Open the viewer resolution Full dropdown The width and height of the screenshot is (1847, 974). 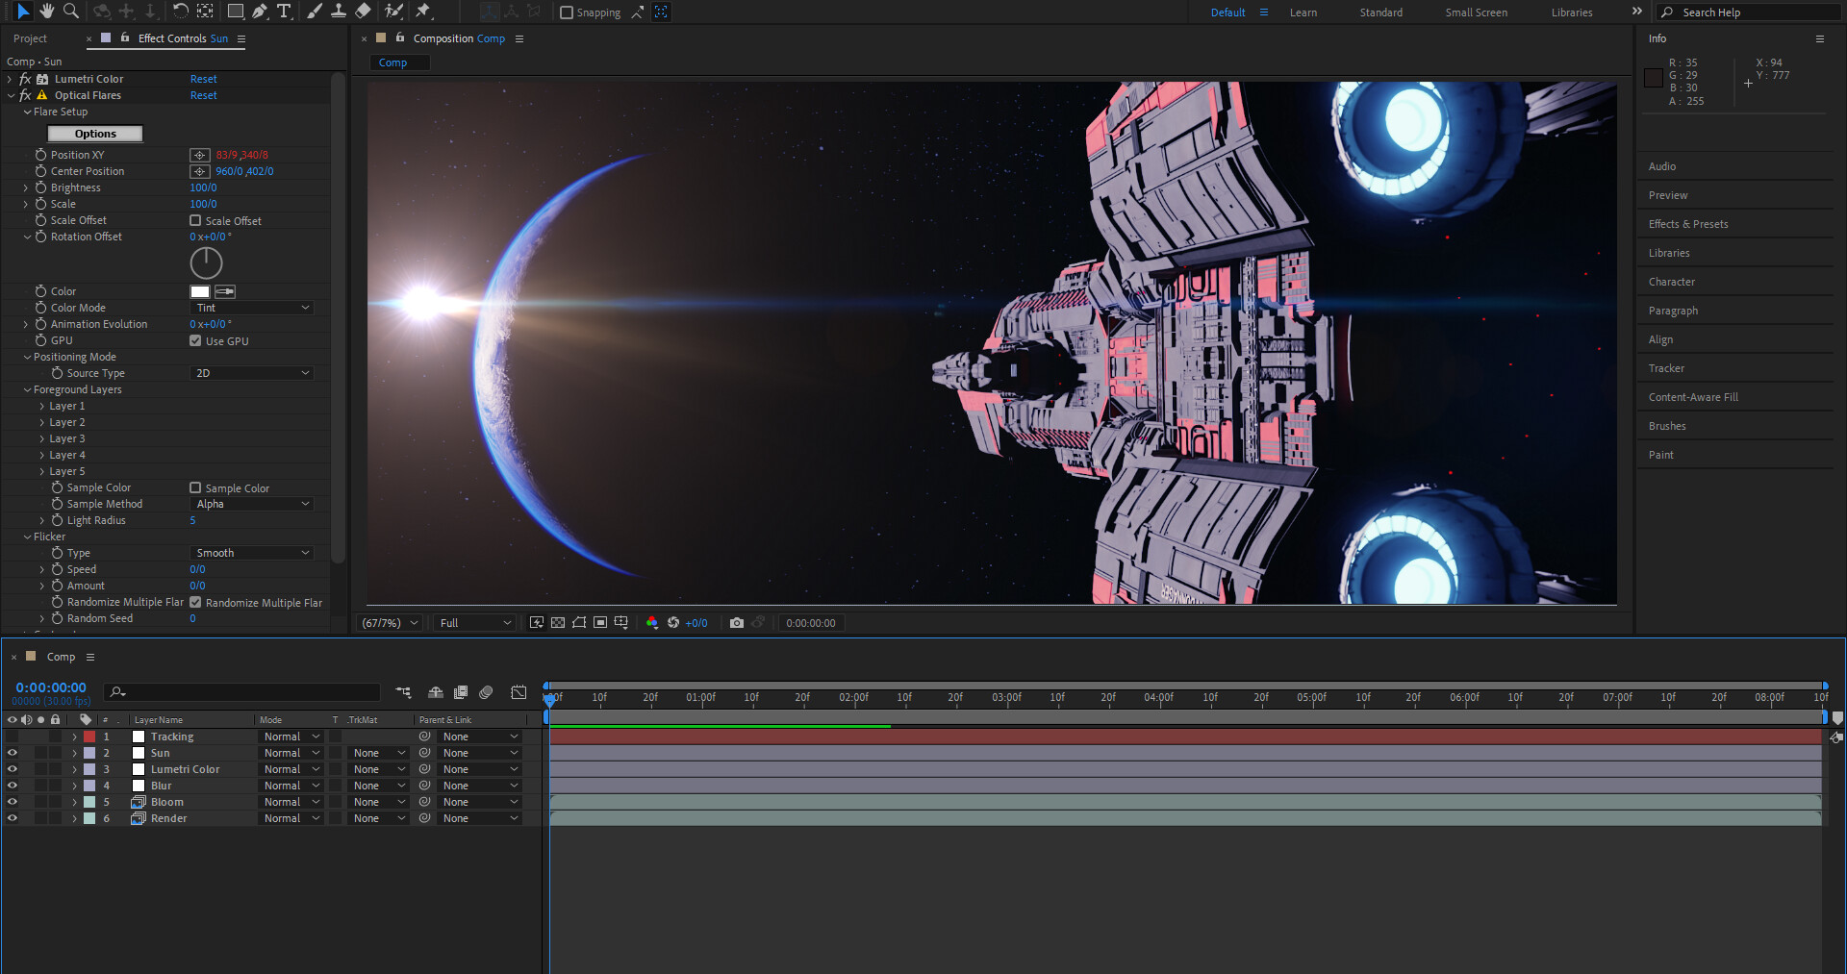click(x=475, y=623)
